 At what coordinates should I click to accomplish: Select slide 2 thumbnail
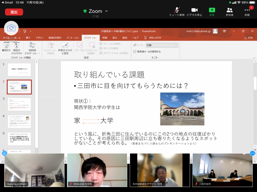[x=19, y=87]
